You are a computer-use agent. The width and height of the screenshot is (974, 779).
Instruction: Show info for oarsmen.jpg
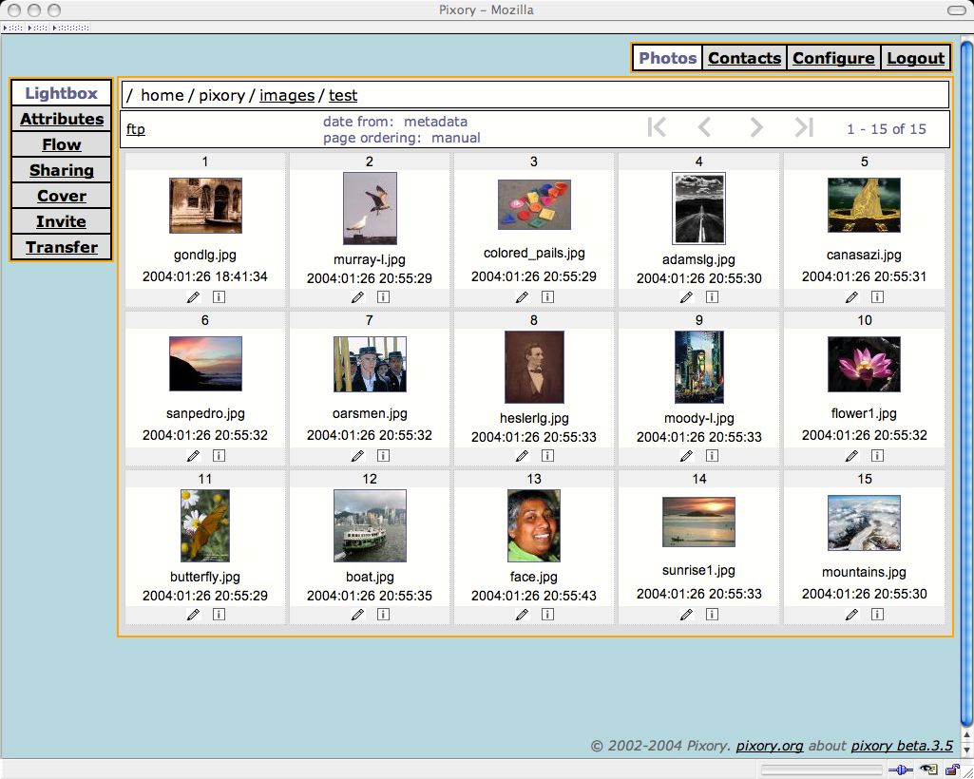pos(383,455)
